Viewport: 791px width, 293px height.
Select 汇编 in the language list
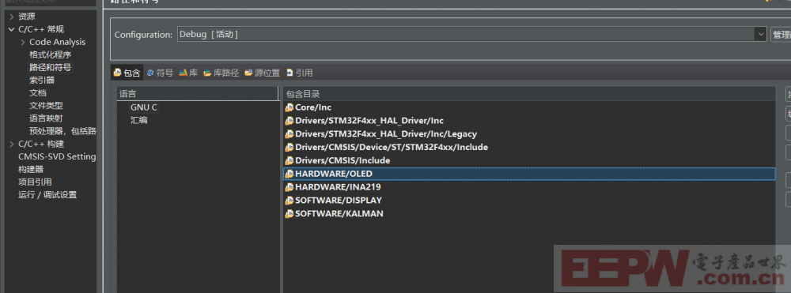[x=139, y=120]
